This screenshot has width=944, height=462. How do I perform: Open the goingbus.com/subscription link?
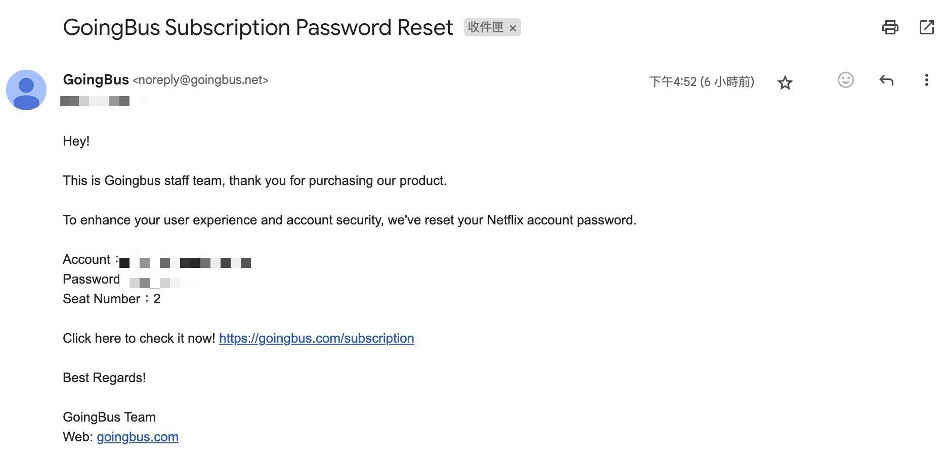(316, 338)
